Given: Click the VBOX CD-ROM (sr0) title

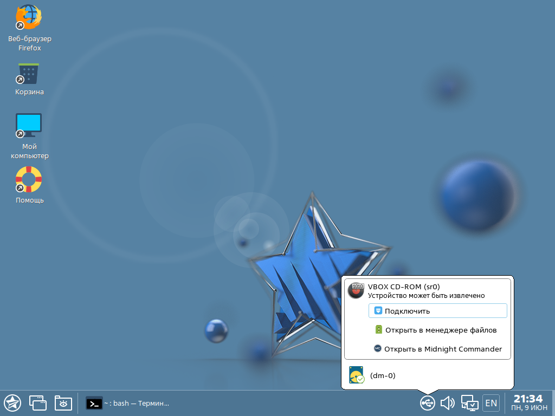Looking at the screenshot, I should (403, 287).
